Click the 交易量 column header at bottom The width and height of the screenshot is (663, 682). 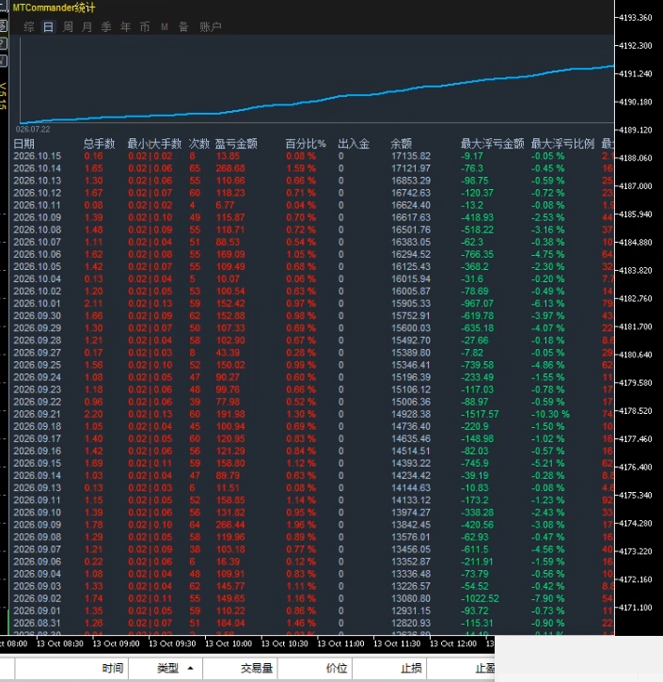pyautogui.click(x=257, y=668)
